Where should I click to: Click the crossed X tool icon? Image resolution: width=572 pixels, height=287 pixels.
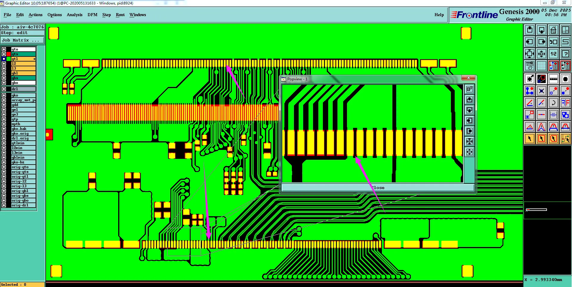click(542, 91)
